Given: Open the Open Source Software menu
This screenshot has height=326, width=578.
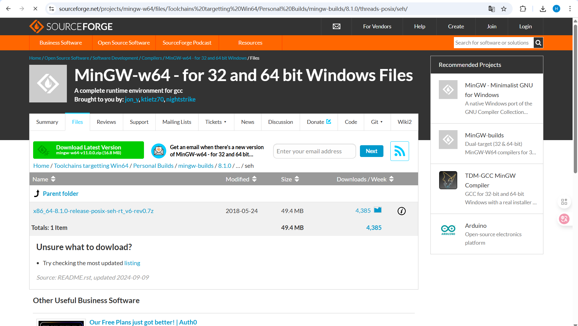Looking at the screenshot, I should pos(123,43).
